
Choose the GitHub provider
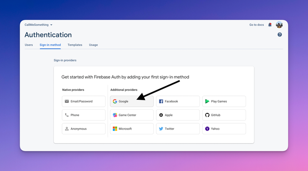[x=224, y=115]
